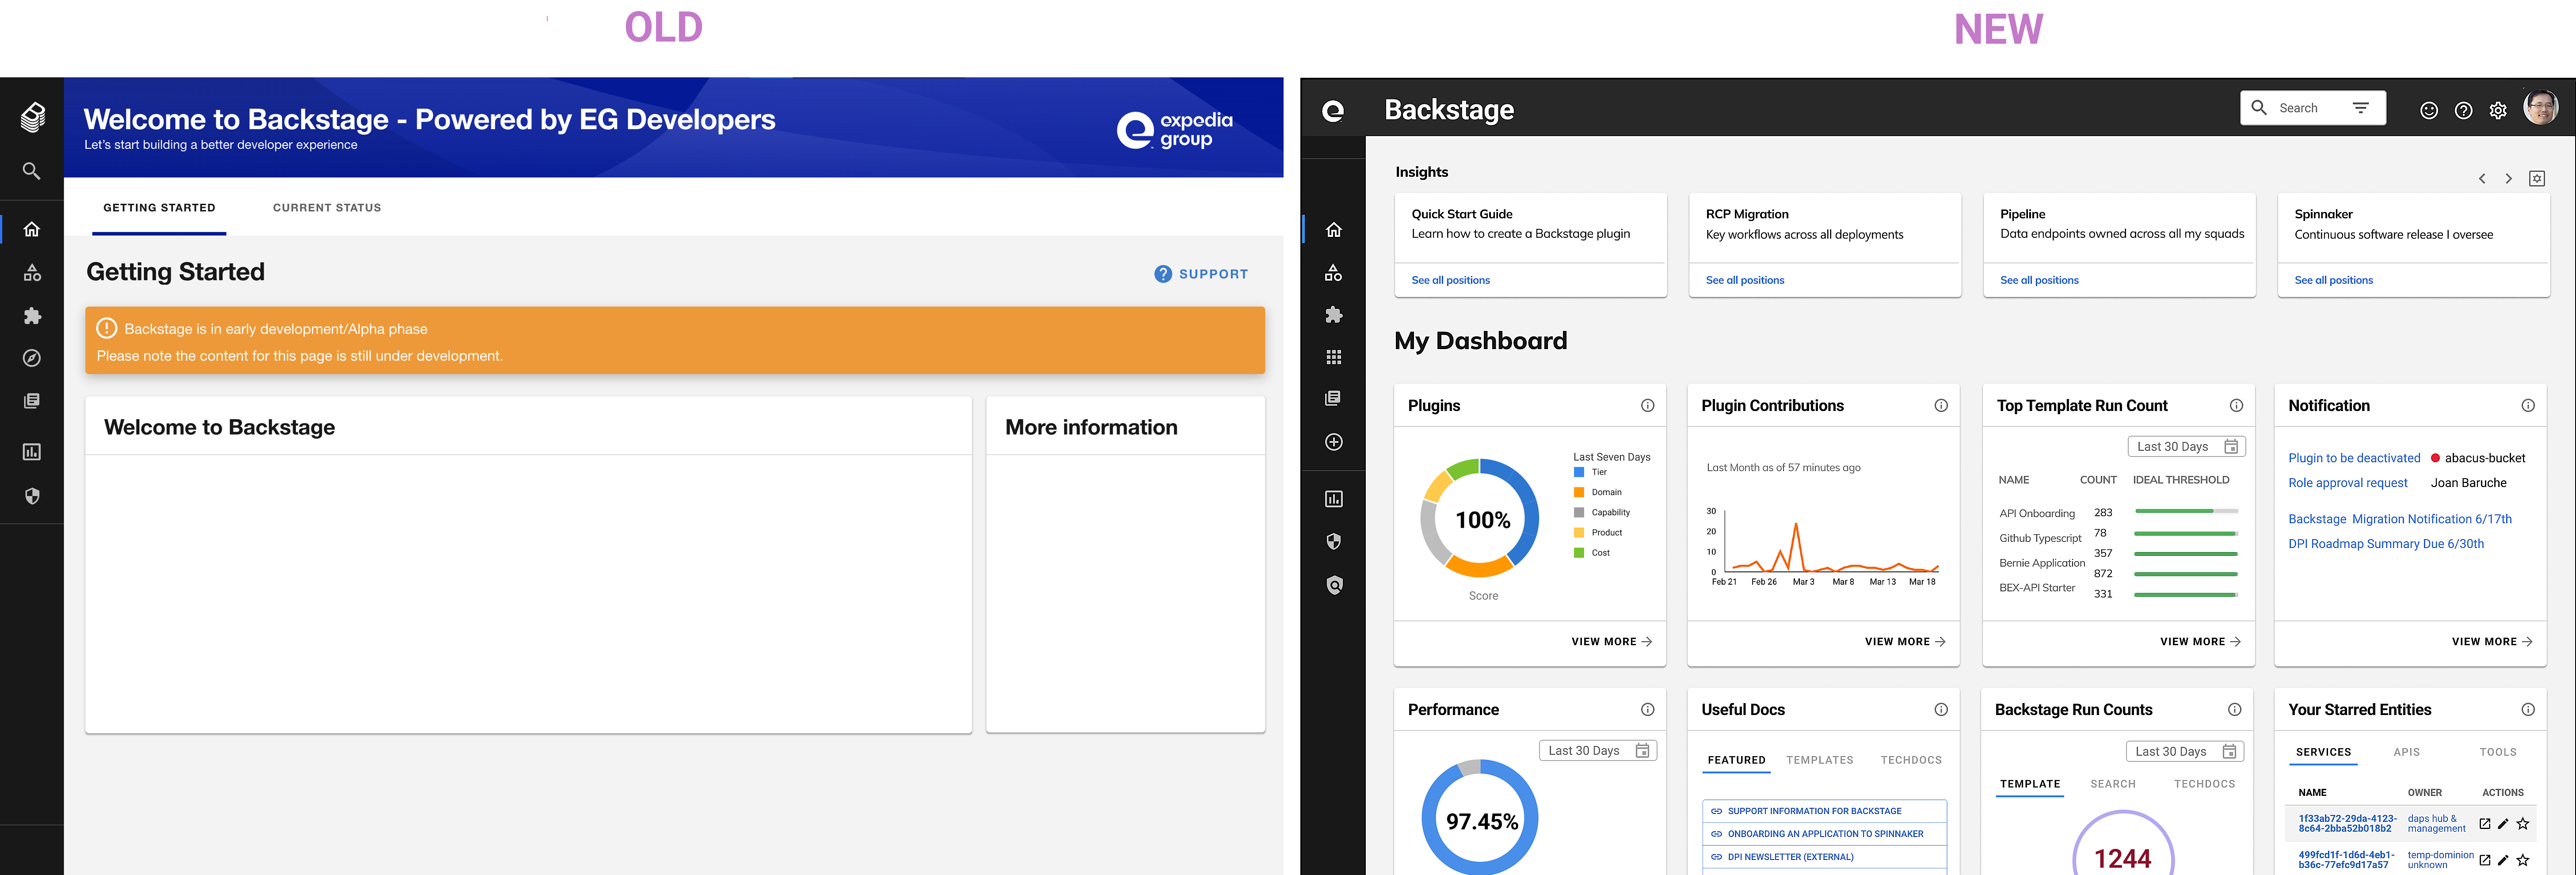Viewport: 2576px width, 875px height.
Task: Open the Role approval request notification
Action: point(2348,483)
